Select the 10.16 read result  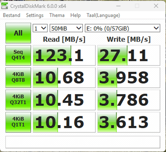64,122
